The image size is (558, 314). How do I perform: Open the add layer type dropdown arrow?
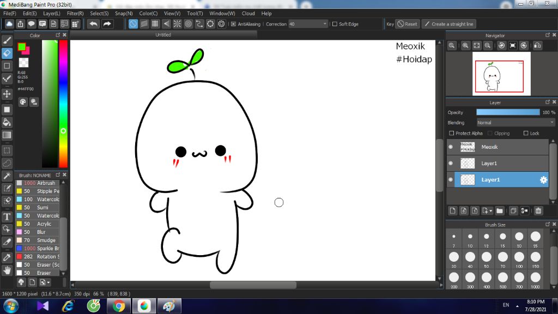click(x=491, y=210)
